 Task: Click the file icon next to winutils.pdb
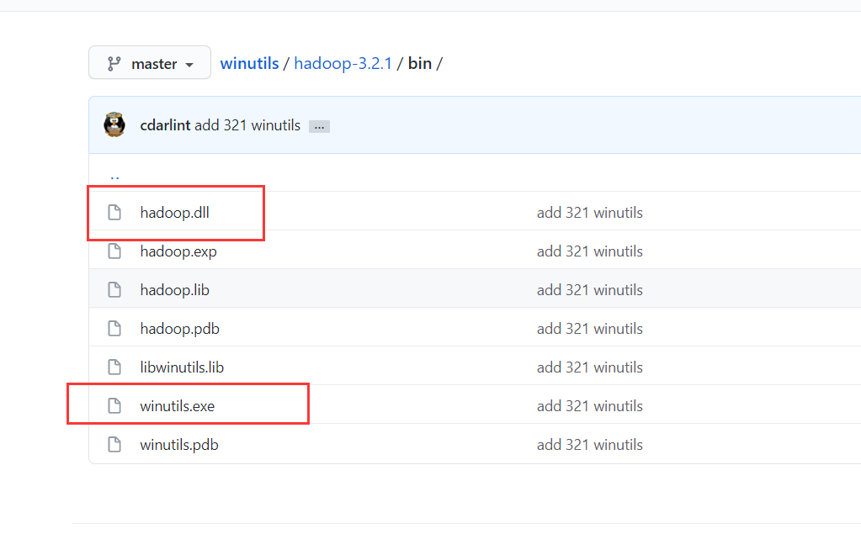tap(114, 444)
